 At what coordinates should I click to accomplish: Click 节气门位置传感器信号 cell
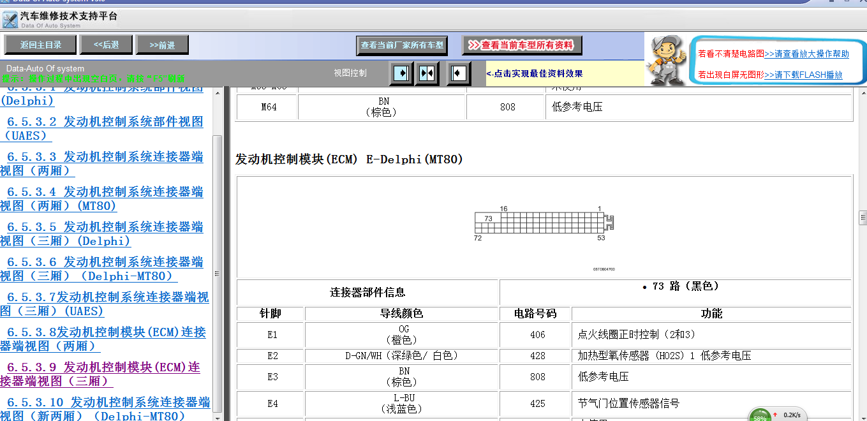(711, 404)
